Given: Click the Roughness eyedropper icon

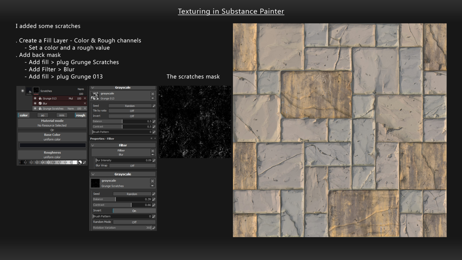Looking at the screenshot, I should (x=84, y=162).
